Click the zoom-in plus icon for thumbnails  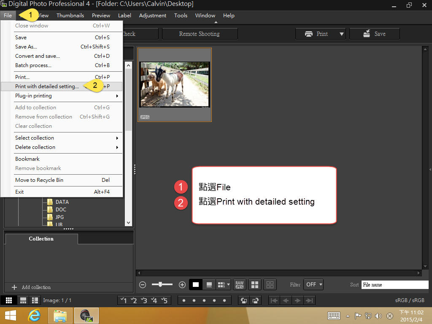(x=182, y=285)
